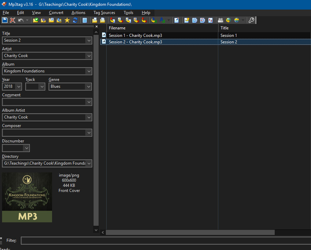Click inside the Filter text field
This screenshot has height=250, width=311.
pyautogui.click(x=164, y=240)
